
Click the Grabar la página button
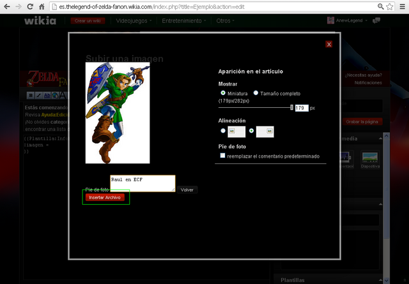(x=362, y=122)
